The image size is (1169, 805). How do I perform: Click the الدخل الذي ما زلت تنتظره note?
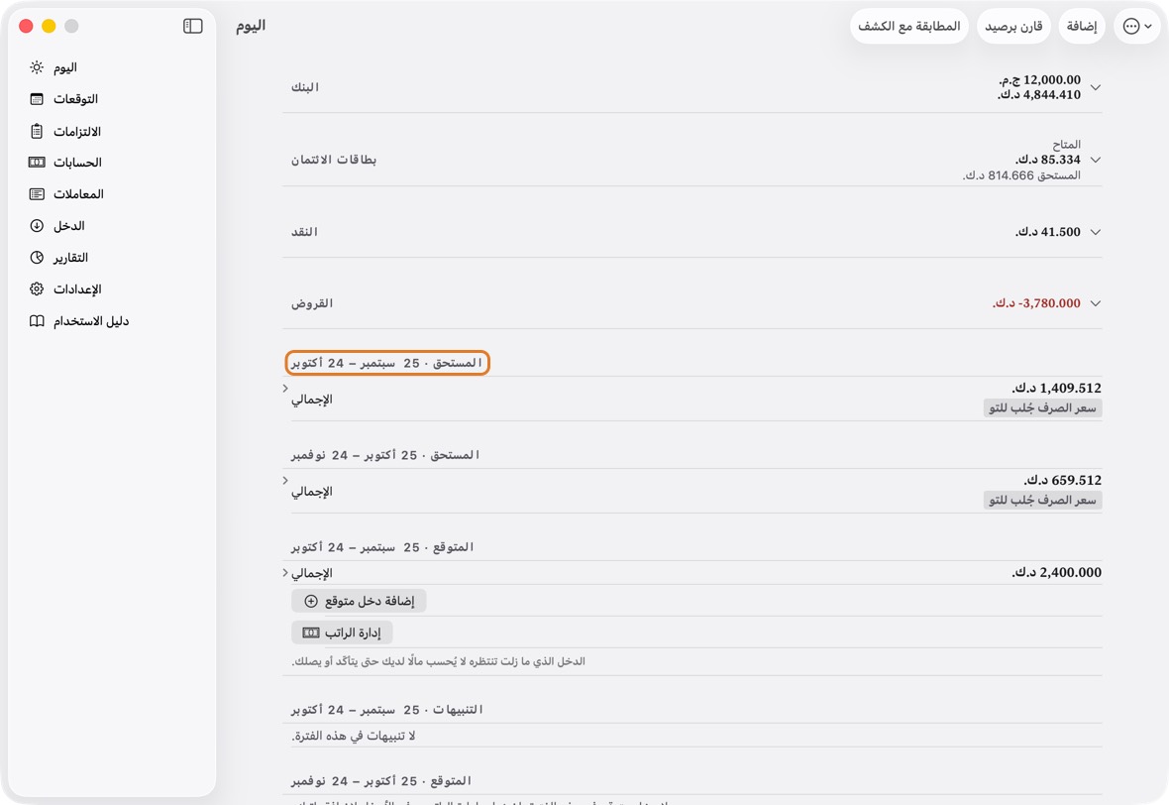click(x=438, y=662)
